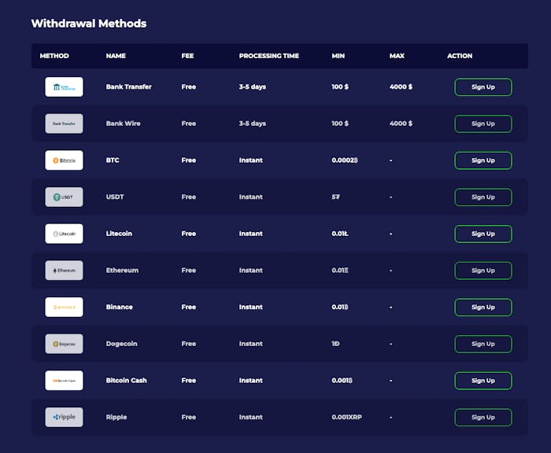Click the USDT Tether logo

(64, 197)
